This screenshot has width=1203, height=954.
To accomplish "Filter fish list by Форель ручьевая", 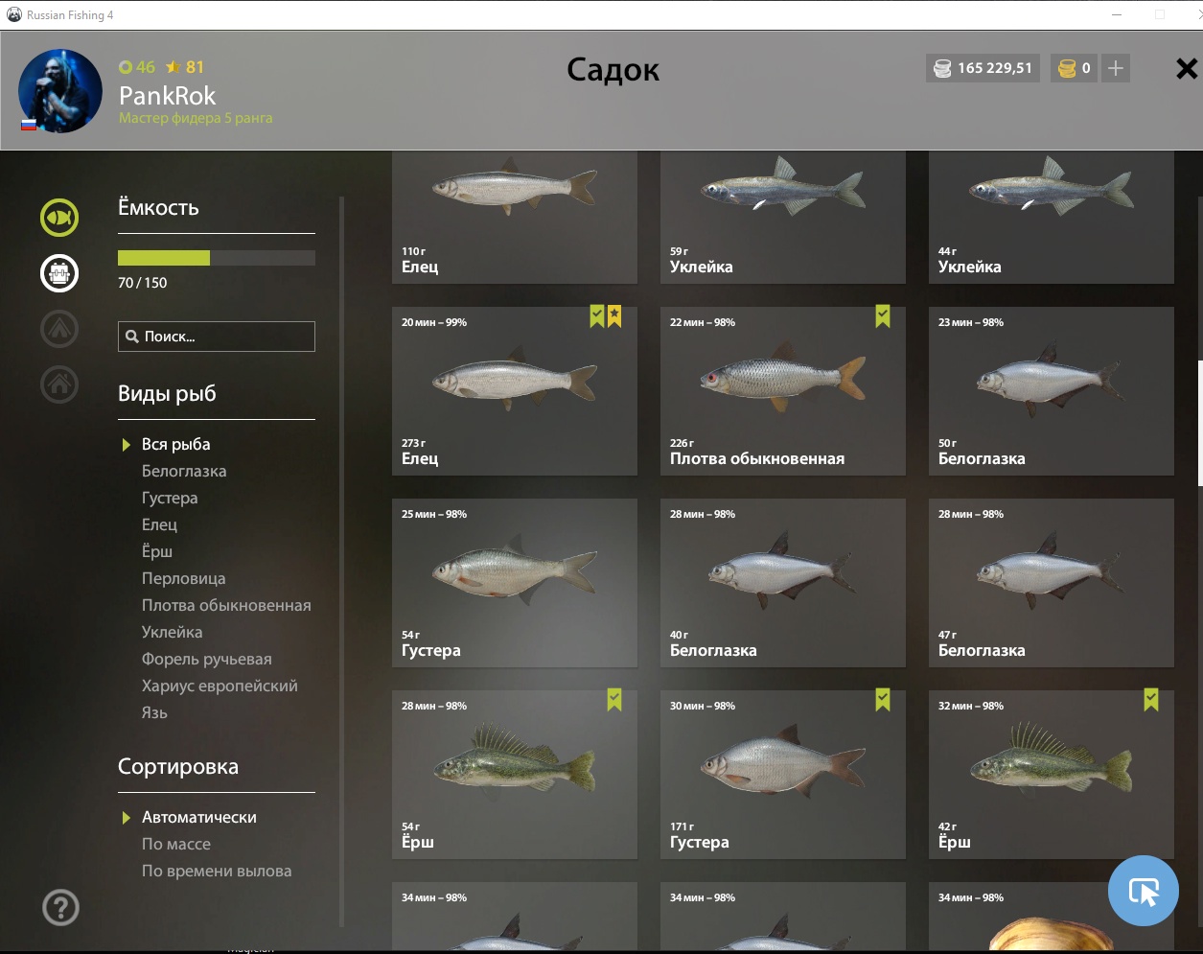I will 207,659.
